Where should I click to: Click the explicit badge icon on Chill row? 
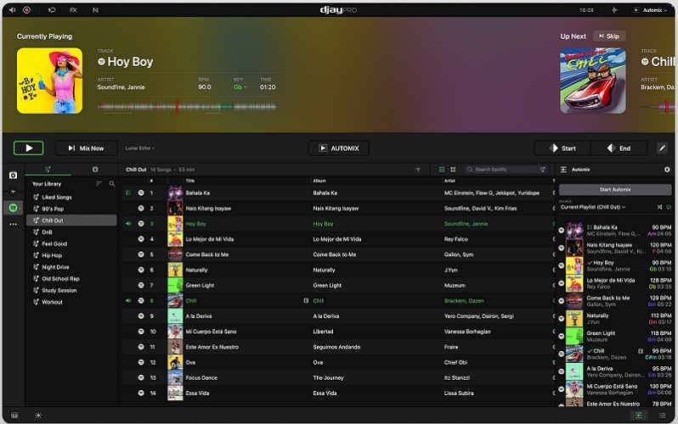pos(306,300)
